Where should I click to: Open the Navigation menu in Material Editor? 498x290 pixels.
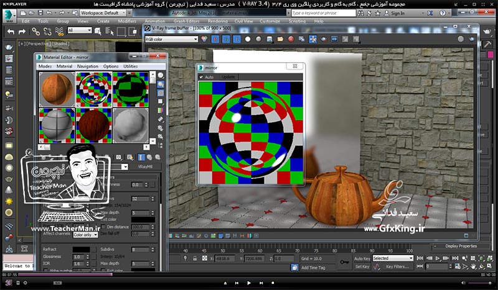click(x=88, y=66)
